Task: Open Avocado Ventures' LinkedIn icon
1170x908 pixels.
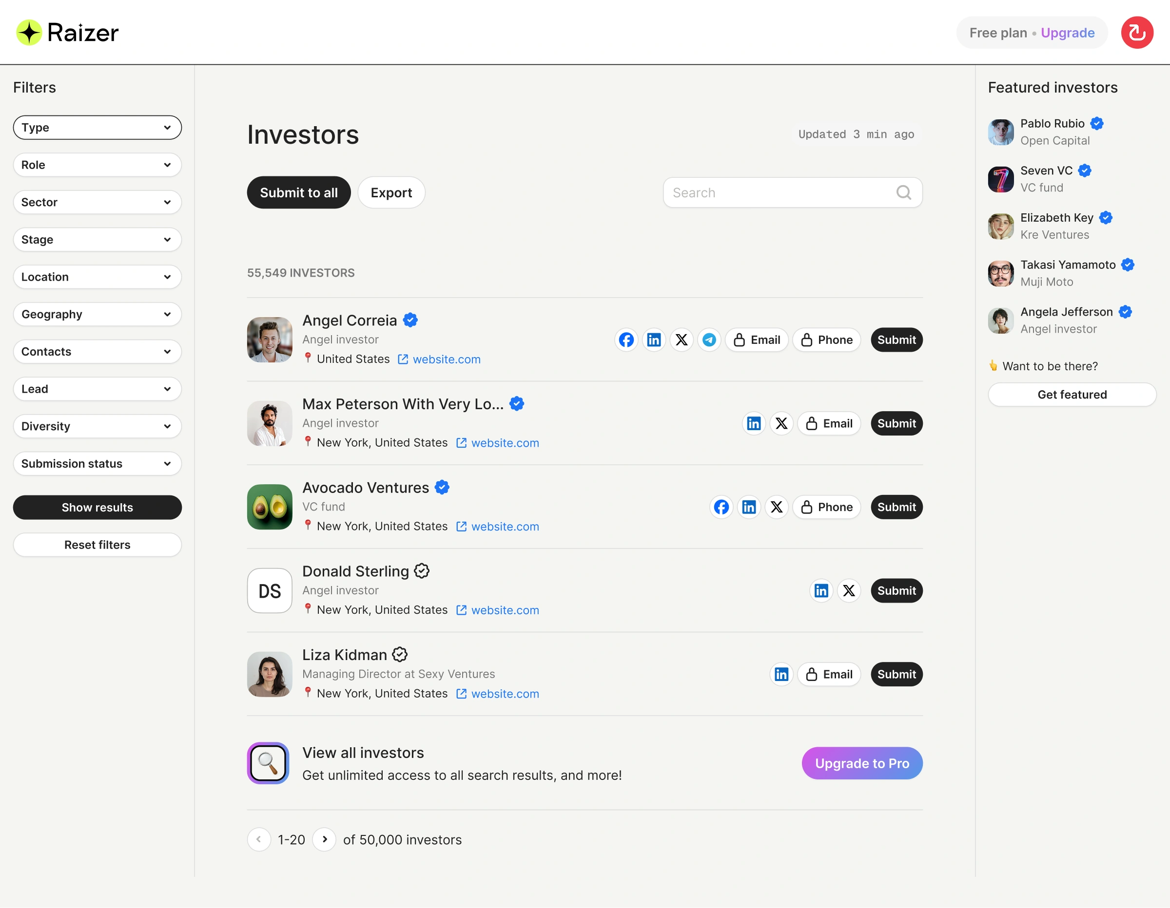Action: pos(749,507)
